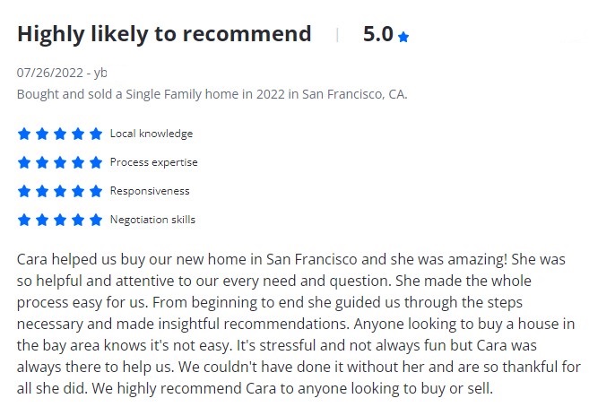Click the fifth star in Local knowledge row
589x407 pixels.
pyautogui.click(x=96, y=134)
